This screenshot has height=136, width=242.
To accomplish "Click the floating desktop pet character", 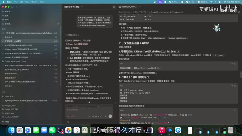I will (x=217, y=28).
